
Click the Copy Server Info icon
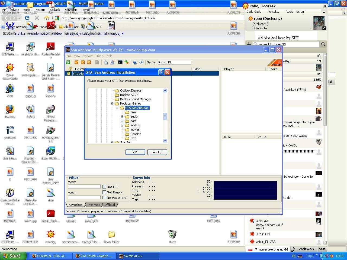coord(105,62)
